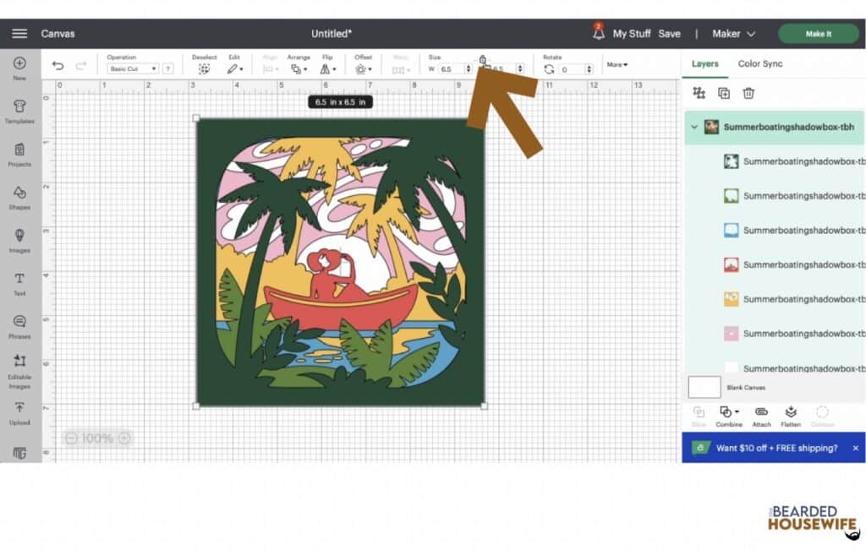The width and height of the screenshot is (866, 550).
Task: Open the Maker machine dropdown
Action: (x=733, y=34)
